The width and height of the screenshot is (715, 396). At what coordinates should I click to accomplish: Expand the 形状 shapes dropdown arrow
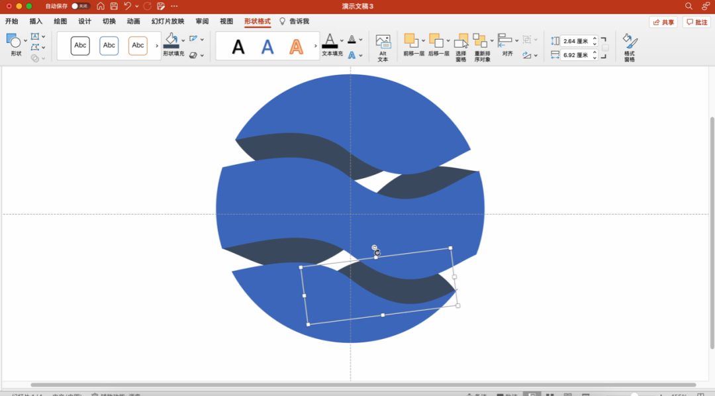(x=25, y=40)
